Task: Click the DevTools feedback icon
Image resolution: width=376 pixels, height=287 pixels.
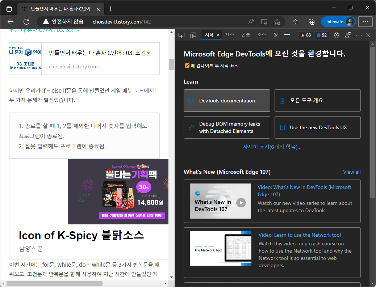Action: tap(348, 35)
